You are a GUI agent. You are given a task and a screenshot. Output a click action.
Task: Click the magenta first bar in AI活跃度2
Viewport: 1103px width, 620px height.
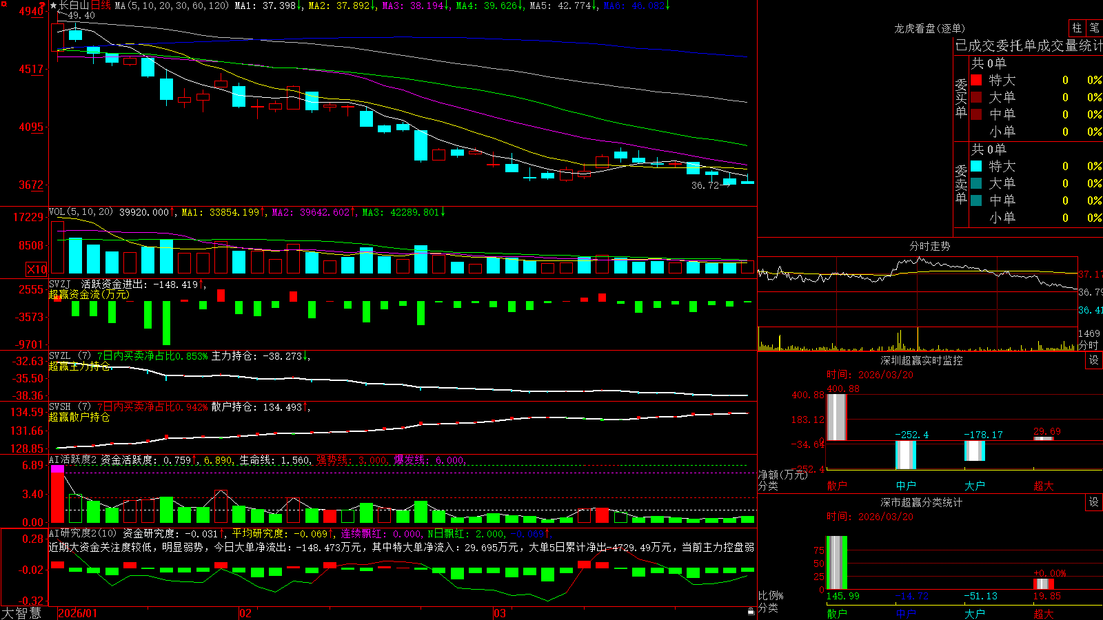pos(57,469)
